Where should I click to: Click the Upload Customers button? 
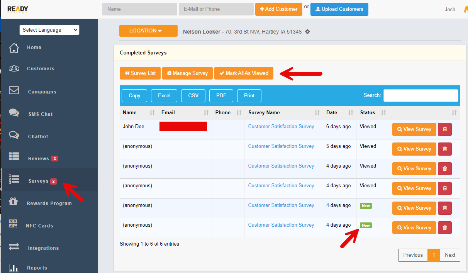tap(339, 9)
